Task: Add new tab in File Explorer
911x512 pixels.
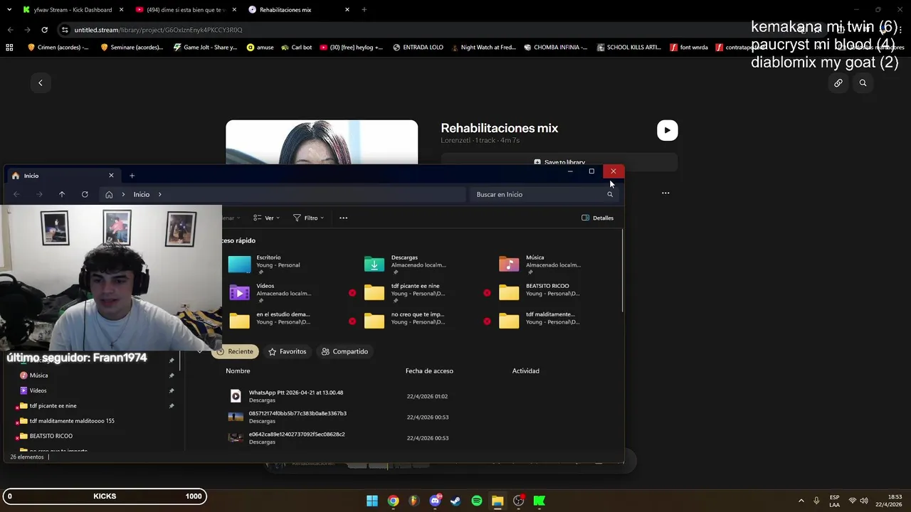Action: pyautogui.click(x=132, y=176)
